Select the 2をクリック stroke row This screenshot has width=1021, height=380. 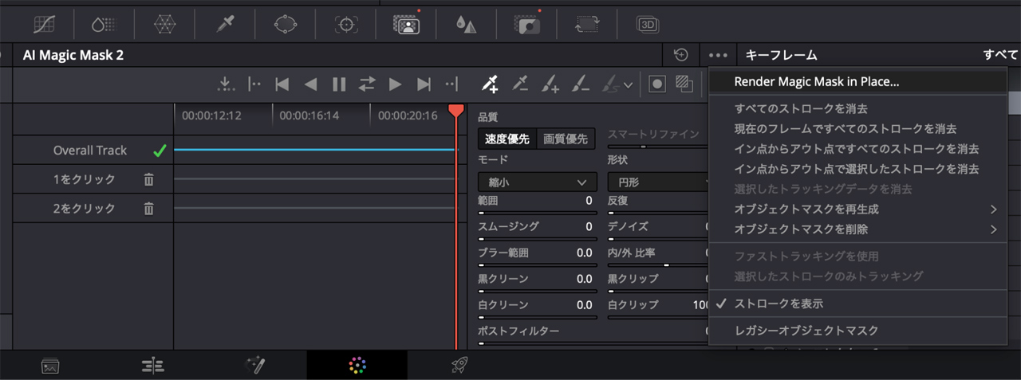[93, 208]
